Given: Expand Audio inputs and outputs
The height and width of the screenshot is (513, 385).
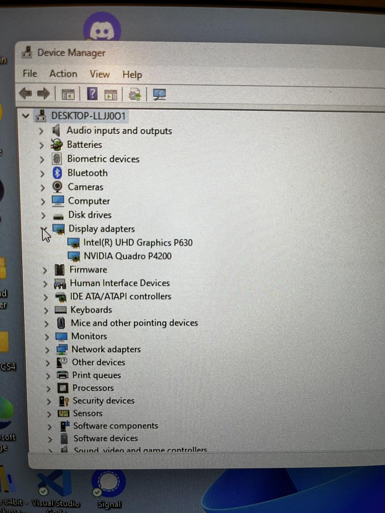Looking at the screenshot, I should [x=41, y=131].
